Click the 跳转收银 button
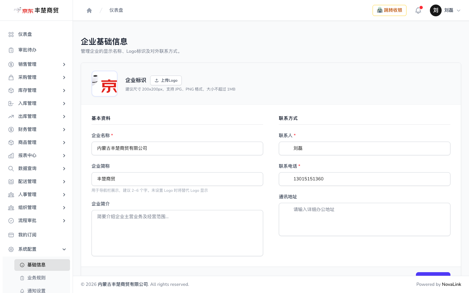The width and height of the screenshot is (469, 293). (390, 10)
